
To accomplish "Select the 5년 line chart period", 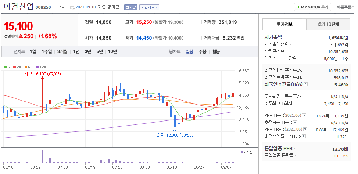I will [x=100, y=51].
